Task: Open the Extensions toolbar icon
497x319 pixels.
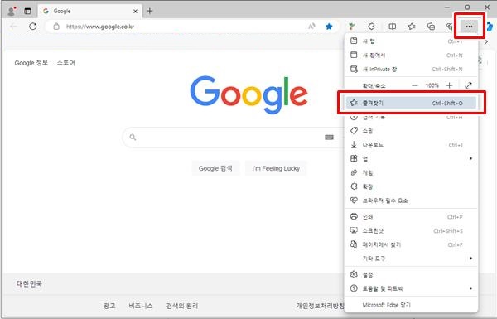Action: (x=371, y=27)
